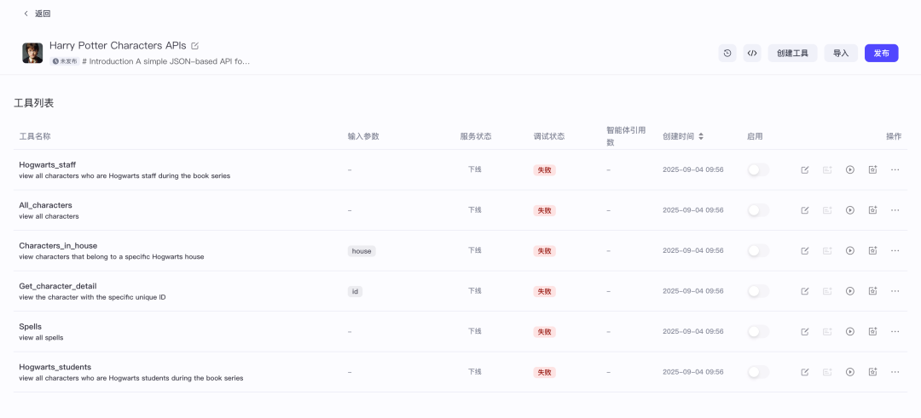Click the 失败 badge in Characters_in_house row

[x=544, y=251]
